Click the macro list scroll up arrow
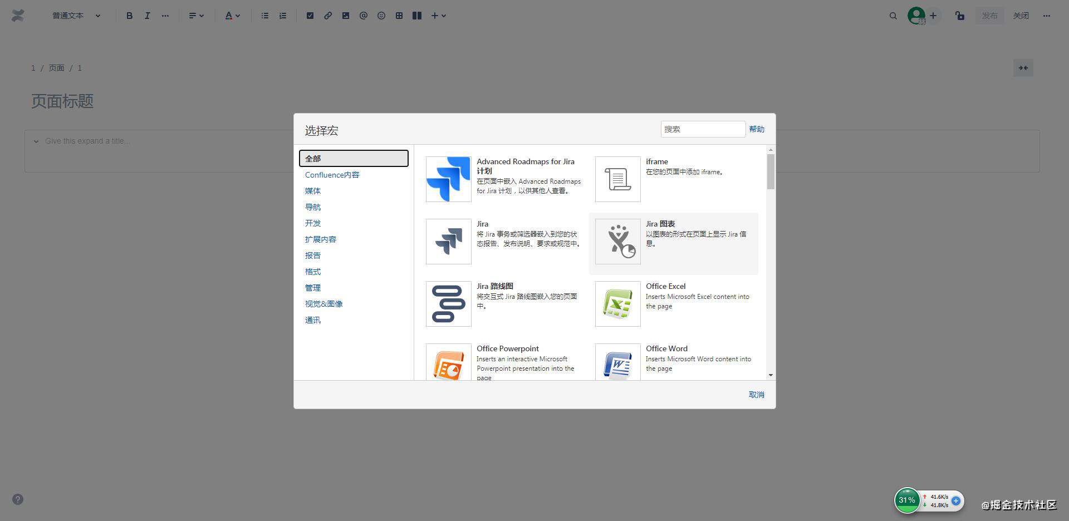The width and height of the screenshot is (1069, 521). [771, 150]
